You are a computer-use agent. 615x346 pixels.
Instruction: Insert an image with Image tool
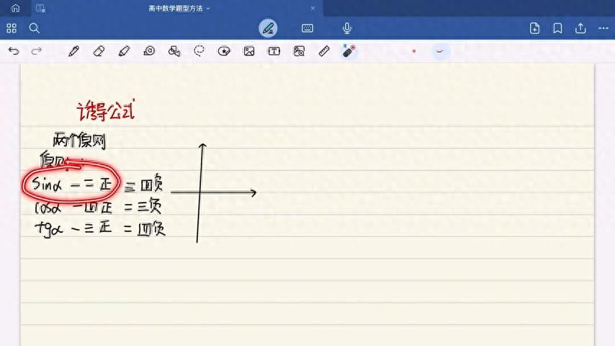[x=249, y=51]
